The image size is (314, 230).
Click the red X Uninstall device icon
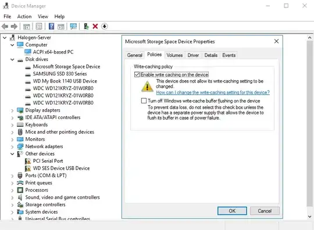(95, 26)
